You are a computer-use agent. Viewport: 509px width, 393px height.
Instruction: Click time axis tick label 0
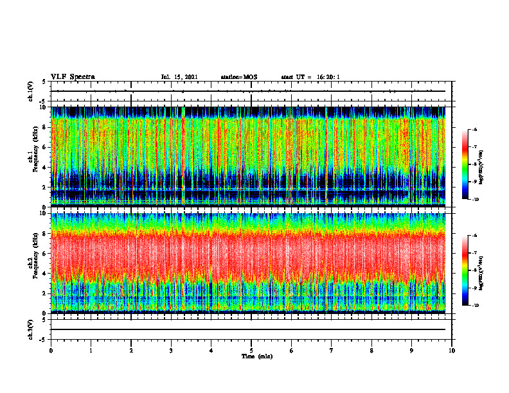click(x=51, y=350)
